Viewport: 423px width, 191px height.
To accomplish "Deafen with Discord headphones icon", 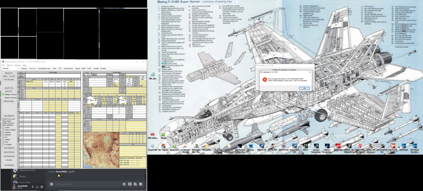I will 37,187.
